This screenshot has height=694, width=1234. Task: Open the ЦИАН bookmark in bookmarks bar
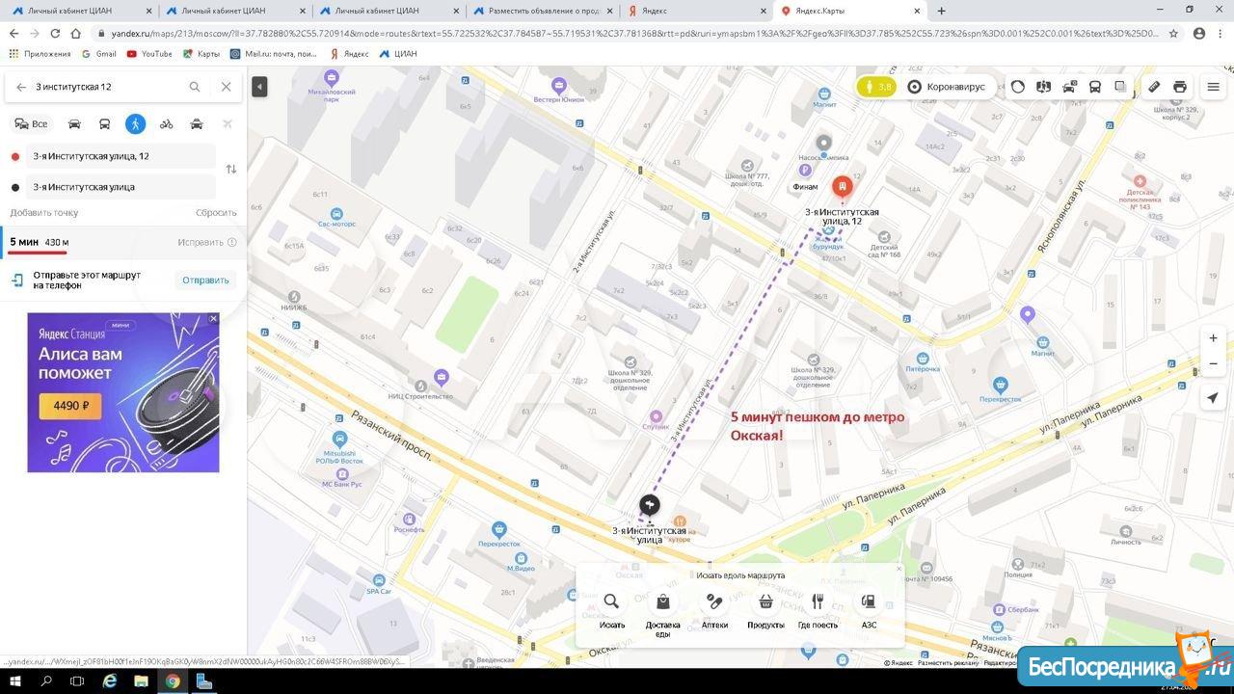pos(398,54)
